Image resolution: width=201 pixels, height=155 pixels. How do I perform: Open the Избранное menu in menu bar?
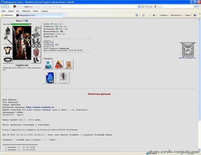coord(26,11)
